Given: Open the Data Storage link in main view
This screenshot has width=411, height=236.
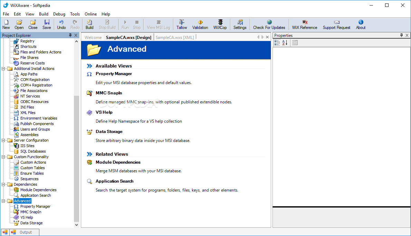Looking at the screenshot, I should click(x=109, y=132).
